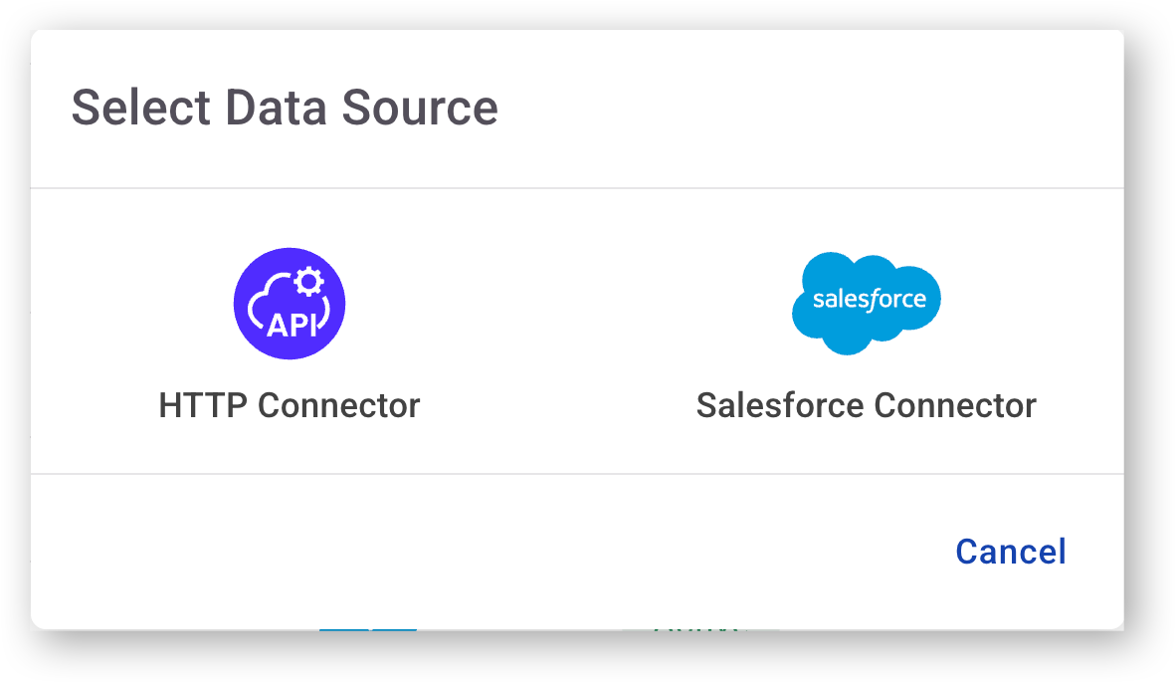The image size is (1176, 683).
Task: Select the HTTP Connector API icon
Action: (x=289, y=303)
